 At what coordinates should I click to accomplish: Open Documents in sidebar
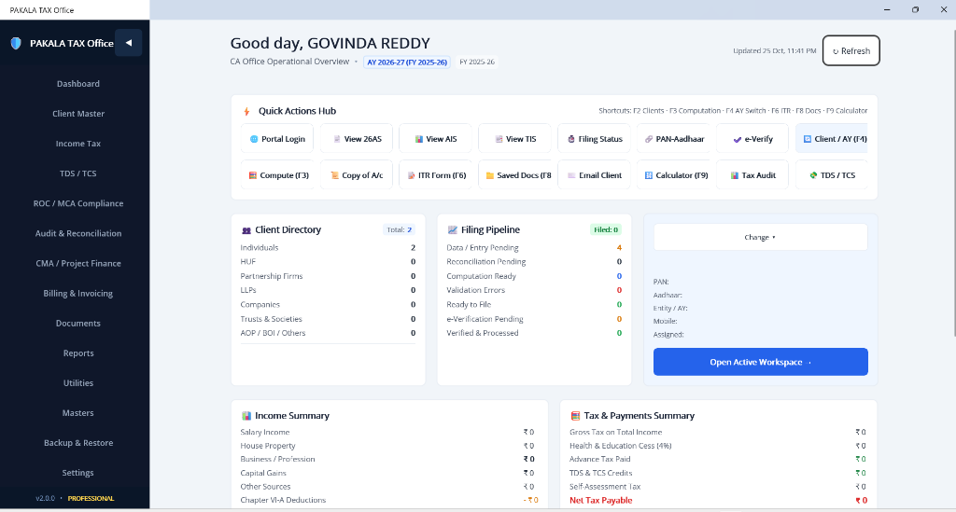coord(78,324)
